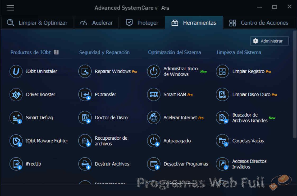This screenshot has height=196, width=297.
Task: Click the Autoapagado label
Action: pos(177,141)
